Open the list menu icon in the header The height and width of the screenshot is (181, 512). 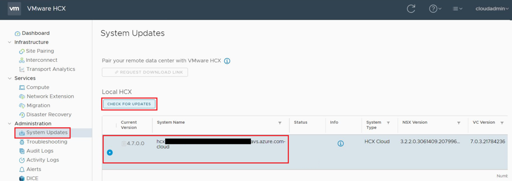(457, 9)
